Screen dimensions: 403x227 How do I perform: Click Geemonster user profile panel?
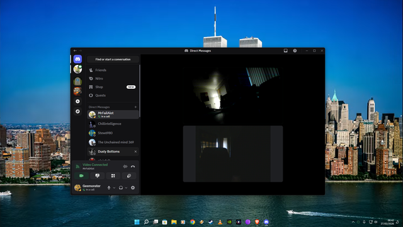(89, 188)
